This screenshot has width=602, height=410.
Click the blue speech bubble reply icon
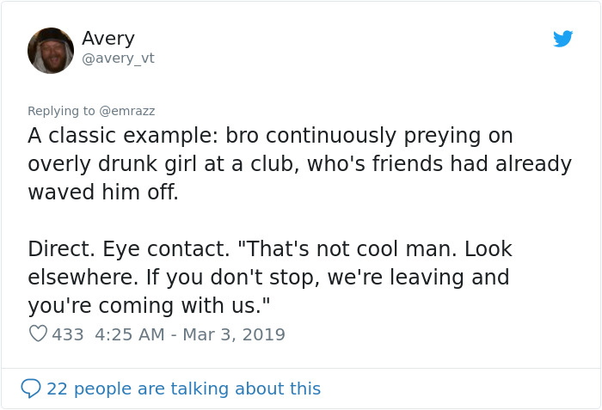[30, 389]
